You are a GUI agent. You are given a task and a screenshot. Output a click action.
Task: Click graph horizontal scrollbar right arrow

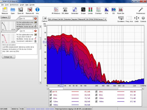pyautogui.click(x=143, y=89)
